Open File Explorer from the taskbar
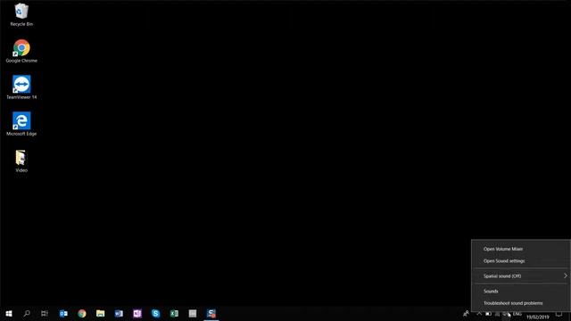 (100, 313)
